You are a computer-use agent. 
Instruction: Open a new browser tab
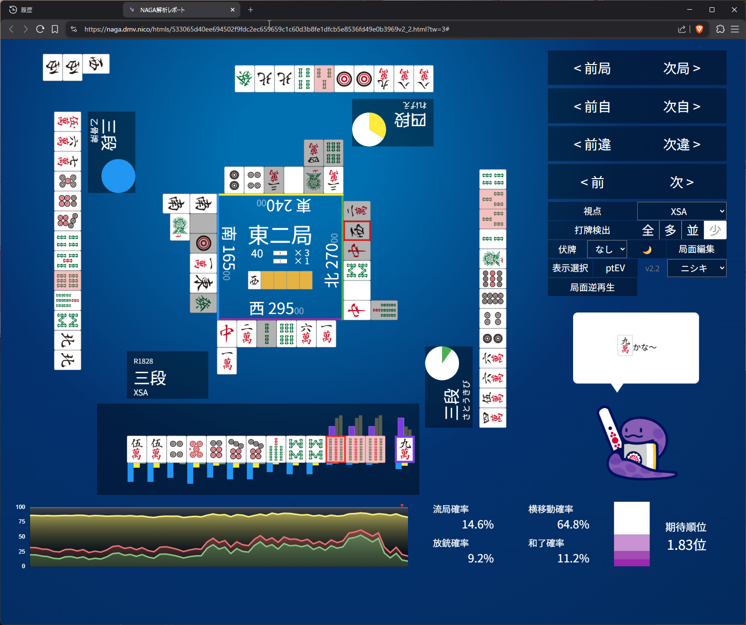click(x=251, y=10)
